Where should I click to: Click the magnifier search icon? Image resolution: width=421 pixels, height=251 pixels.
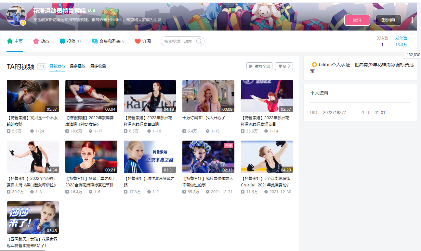(x=199, y=41)
